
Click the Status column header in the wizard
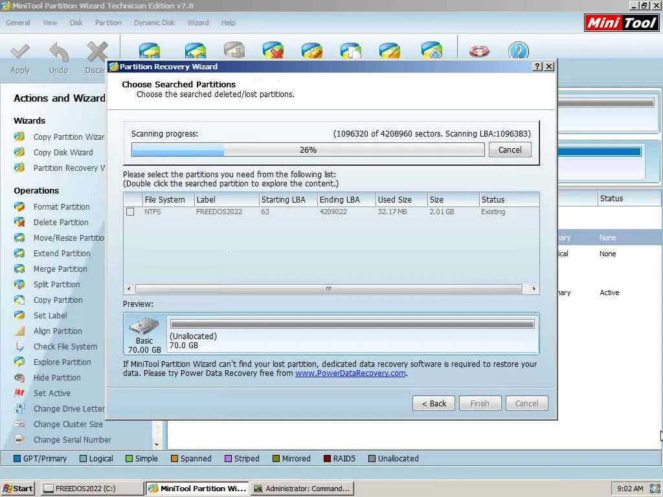(x=509, y=199)
